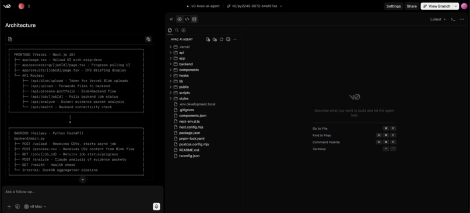
Task: Add an attachment with plus icon
Action: pyautogui.click(x=9, y=207)
